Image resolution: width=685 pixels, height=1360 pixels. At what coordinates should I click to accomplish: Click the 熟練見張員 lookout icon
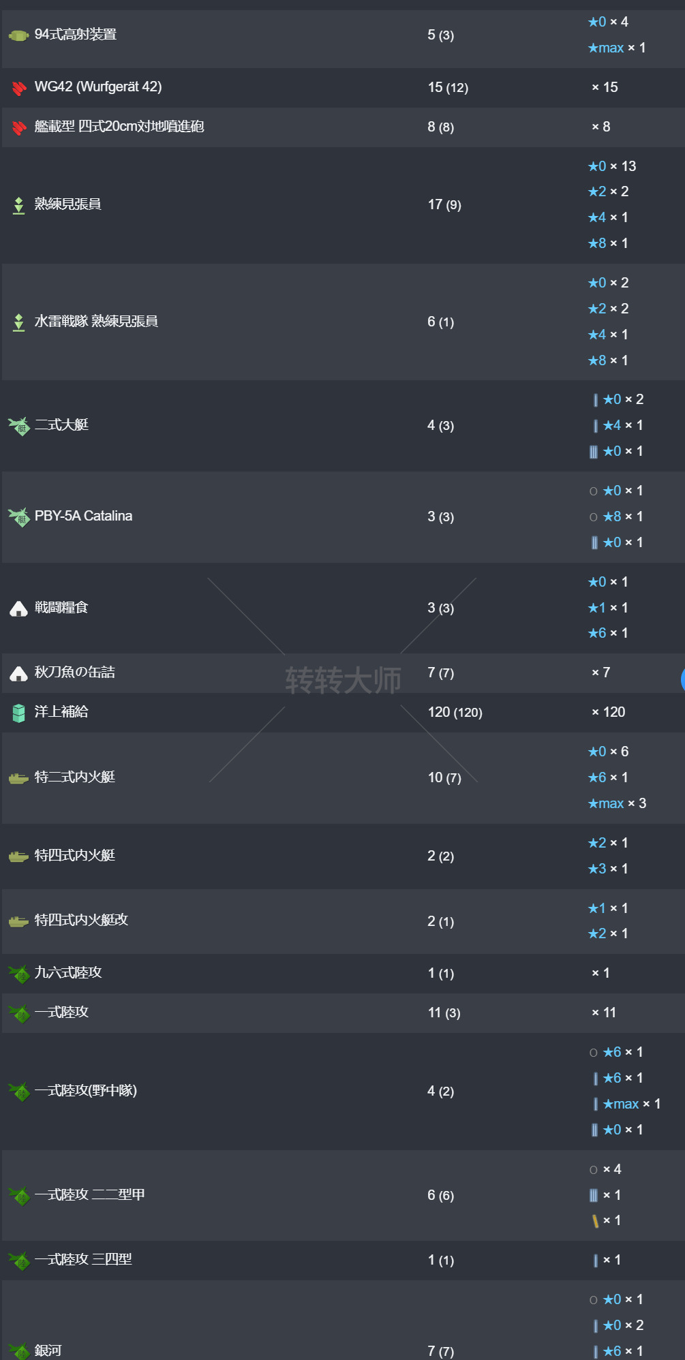click(x=18, y=205)
